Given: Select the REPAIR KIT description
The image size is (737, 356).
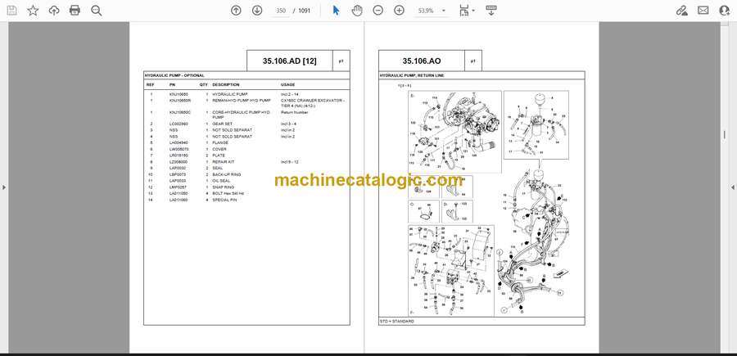Looking at the screenshot, I should click(224, 162).
